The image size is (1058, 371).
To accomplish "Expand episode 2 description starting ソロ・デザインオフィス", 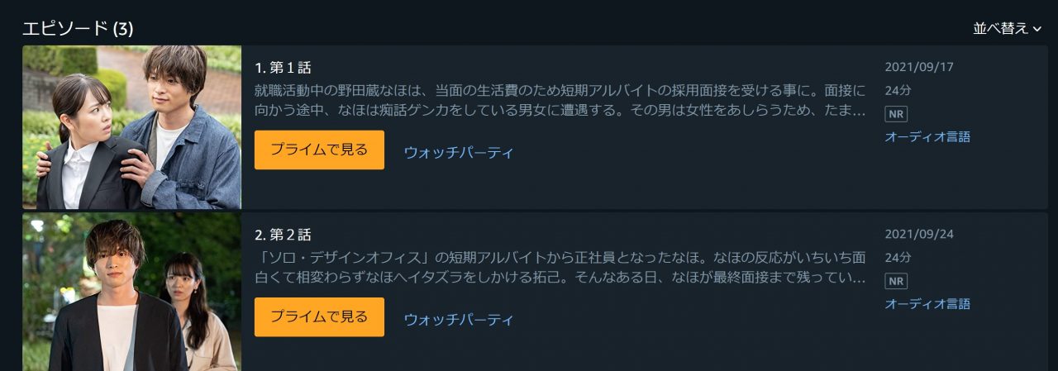I will [x=560, y=267].
